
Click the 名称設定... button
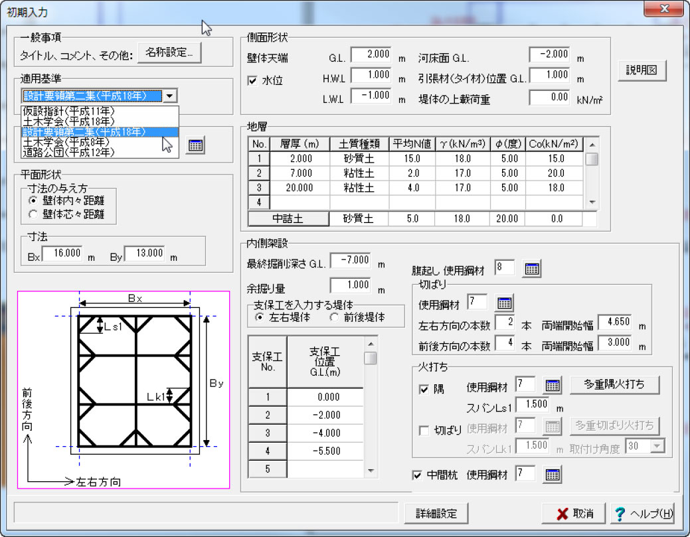169,53
